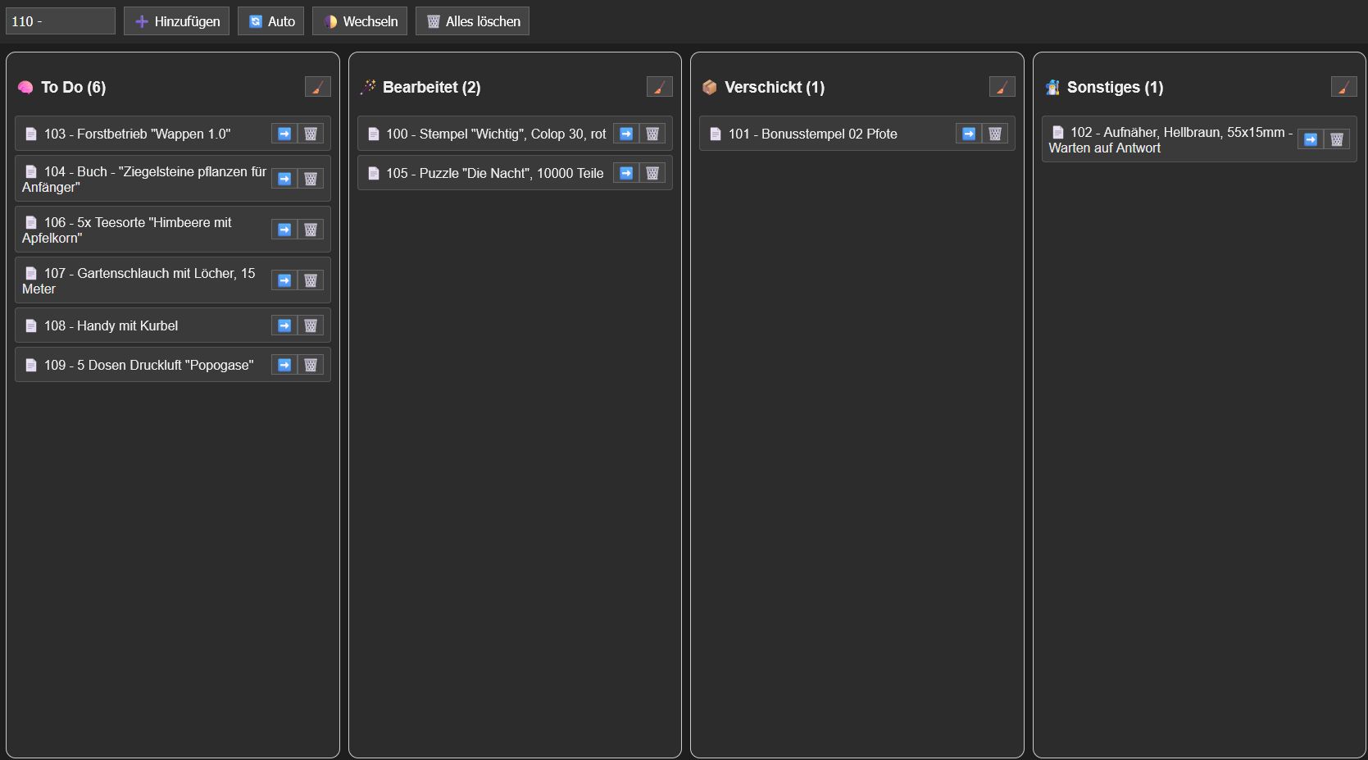The image size is (1368, 760).
Task: Click Alles löschen button
Action: coord(472,21)
